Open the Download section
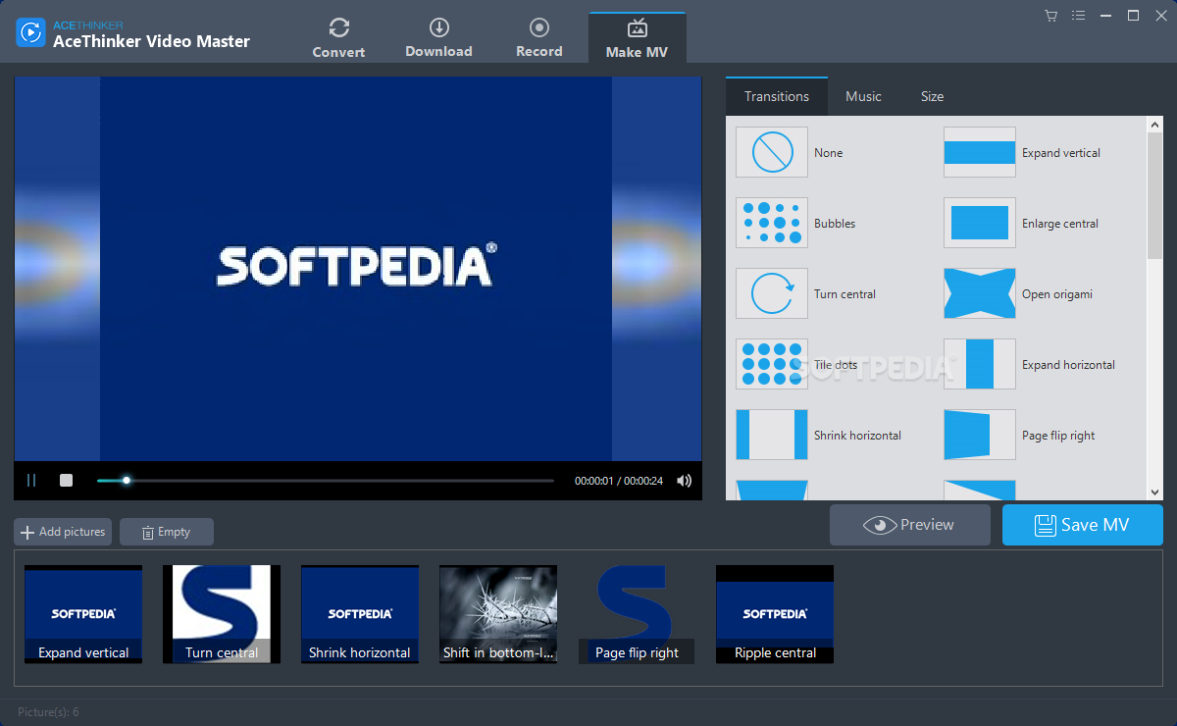 (438, 37)
